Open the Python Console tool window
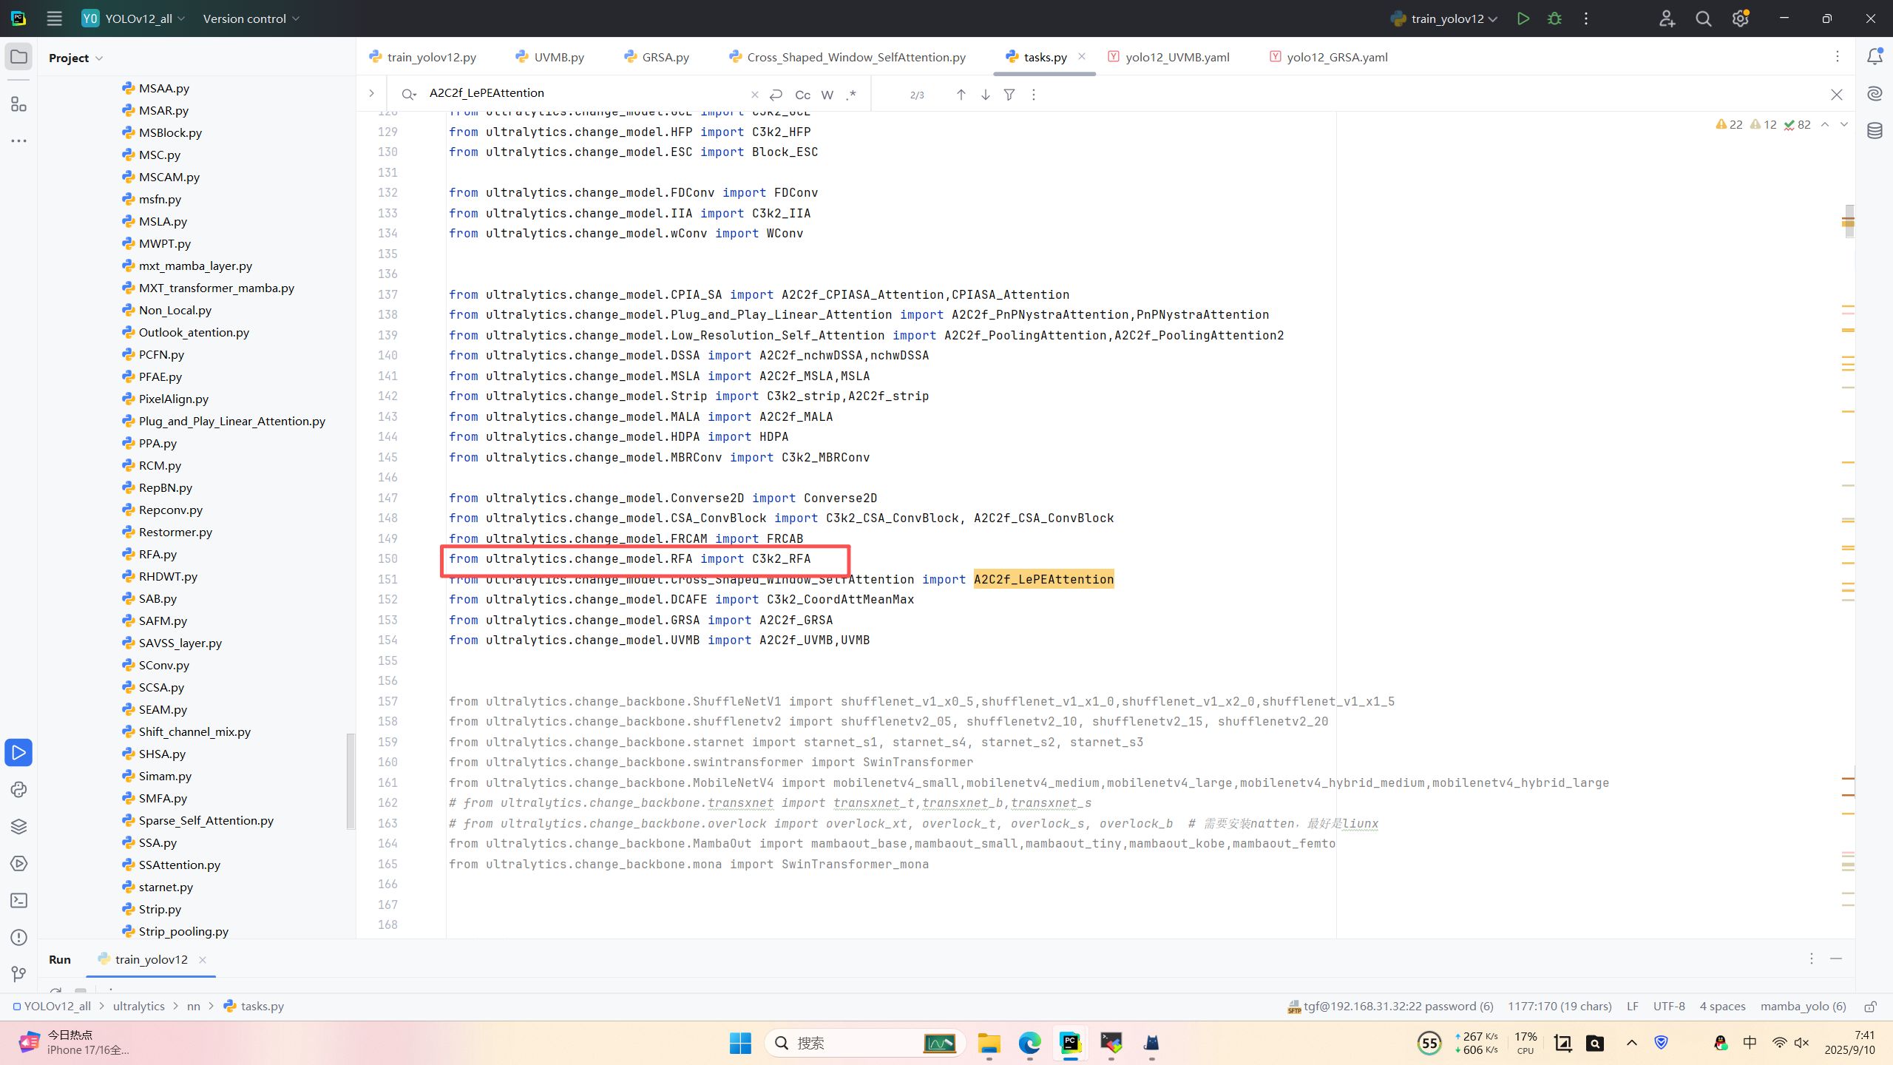 pos(18,790)
